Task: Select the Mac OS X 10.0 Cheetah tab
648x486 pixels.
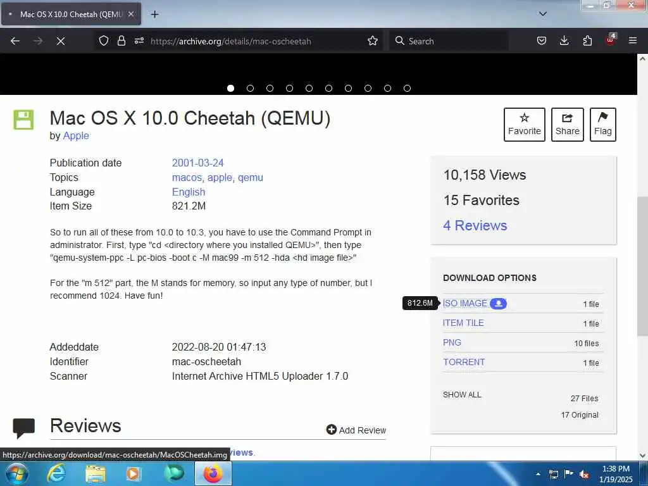Action: [71, 14]
